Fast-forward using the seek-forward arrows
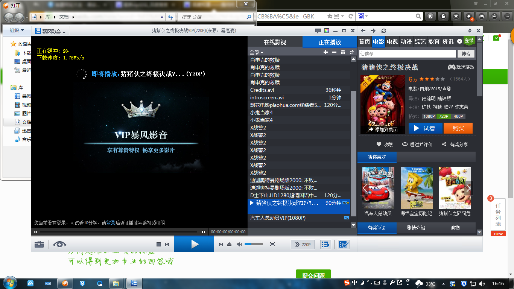The width and height of the screenshot is (514, 289). point(204,232)
